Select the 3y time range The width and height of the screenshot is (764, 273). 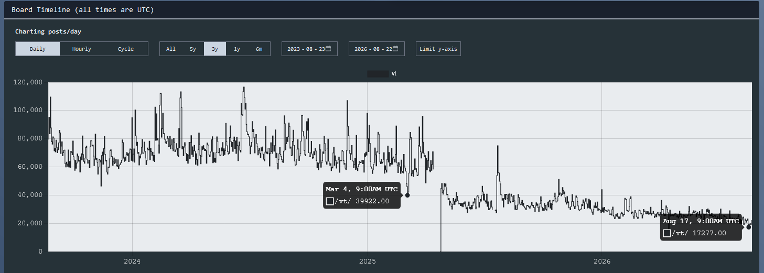click(x=215, y=49)
